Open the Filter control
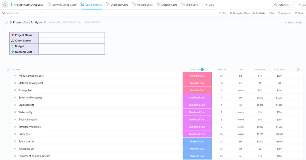The height and width of the screenshot is (160, 306). tap(222, 13)
